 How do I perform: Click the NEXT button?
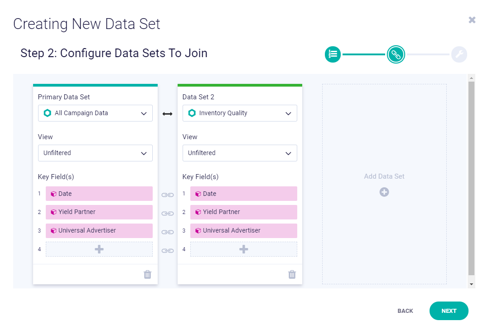[x=449, y=311]
